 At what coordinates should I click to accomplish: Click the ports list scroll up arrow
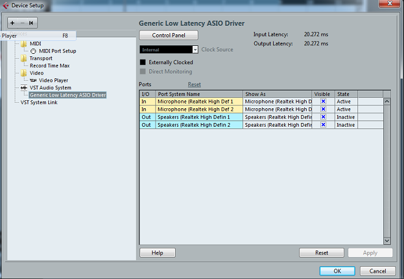(387, 102)
